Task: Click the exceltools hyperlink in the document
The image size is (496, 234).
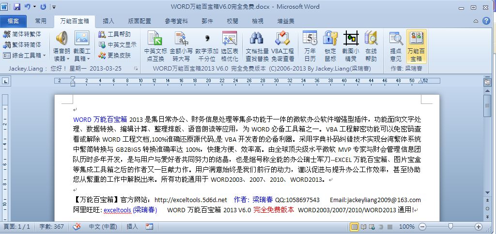Action: click(x=117, y=210)
